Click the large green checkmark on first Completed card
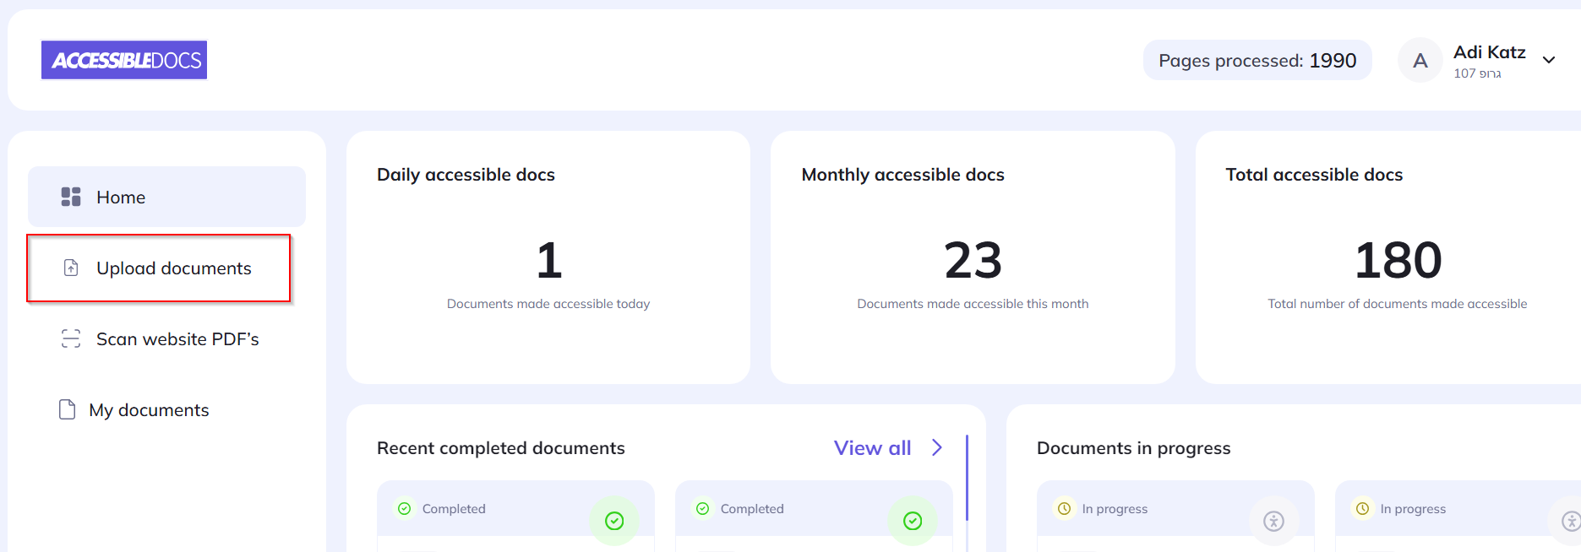This screenshot has width=1581, height=552. 614,521
